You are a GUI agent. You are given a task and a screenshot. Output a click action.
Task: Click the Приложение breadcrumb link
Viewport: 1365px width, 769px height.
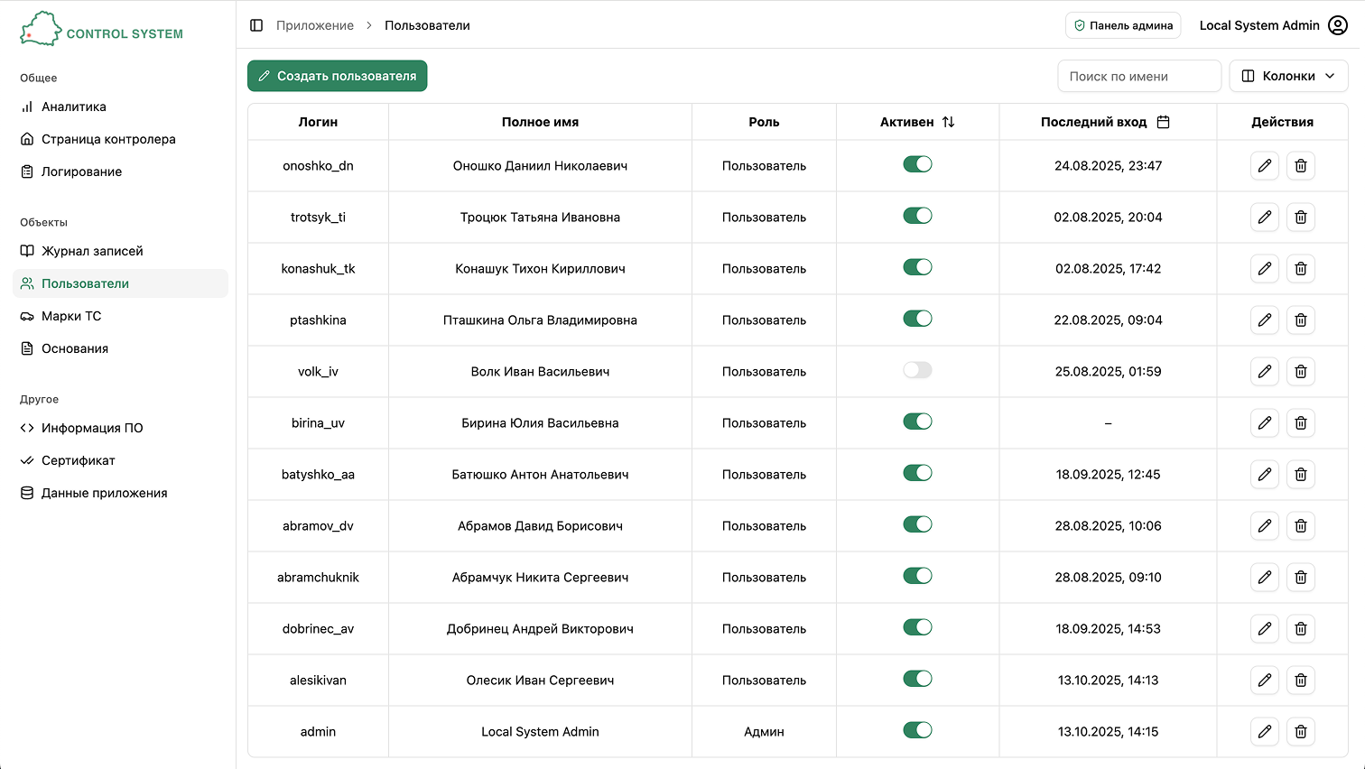point(315,25)
